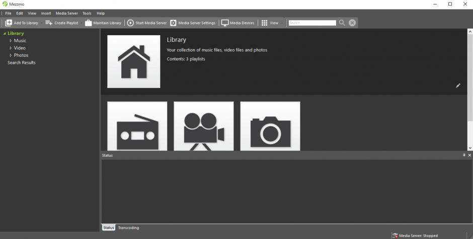Click inside the Search input field
473x239 pixels.
(x=312, y=23)
